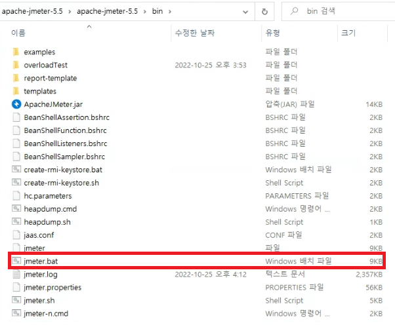Click the refresh button beside address bar
This screenshot has height=325, width=395.
pyautogui.click(x=264, y=12)
